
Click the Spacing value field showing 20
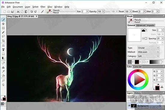click(159, 39)
